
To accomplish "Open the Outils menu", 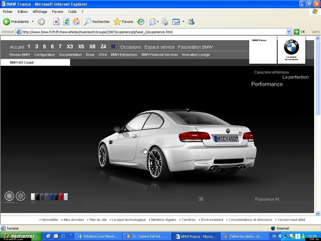I will [x=72, y=12].
